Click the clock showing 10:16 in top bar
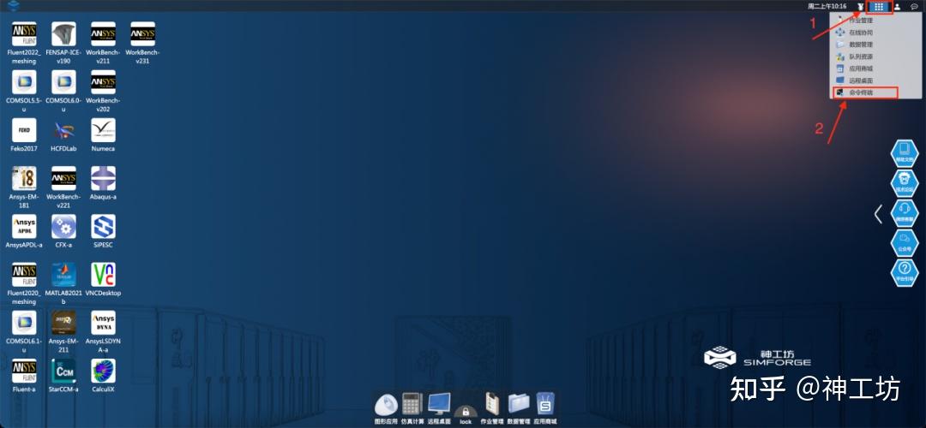Image resolution: width=926 pixels, height=428 pixels. click(x=827, y=7)
